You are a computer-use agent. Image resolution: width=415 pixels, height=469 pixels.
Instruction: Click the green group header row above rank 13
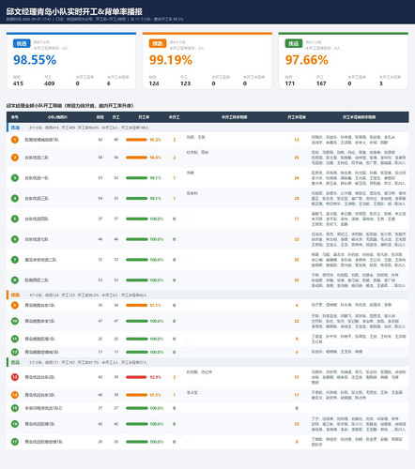[207, 362]
